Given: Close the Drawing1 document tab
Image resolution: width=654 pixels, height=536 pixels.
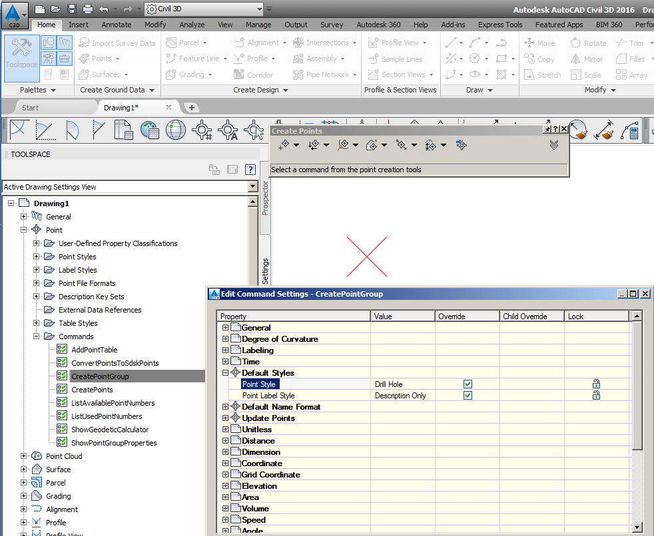Looking at the screenshot, I should [x=168, y=107].
